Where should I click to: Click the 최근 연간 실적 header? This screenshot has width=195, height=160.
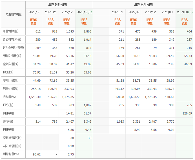57,5
